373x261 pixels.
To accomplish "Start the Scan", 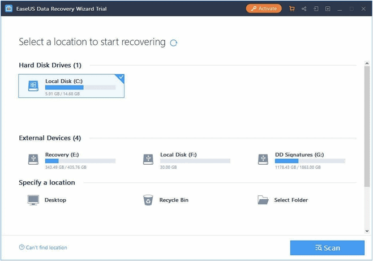I will coord(327,248).
